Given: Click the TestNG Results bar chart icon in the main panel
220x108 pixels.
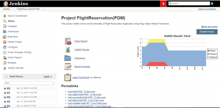Looking at the screenshot, I should (68, 50).
